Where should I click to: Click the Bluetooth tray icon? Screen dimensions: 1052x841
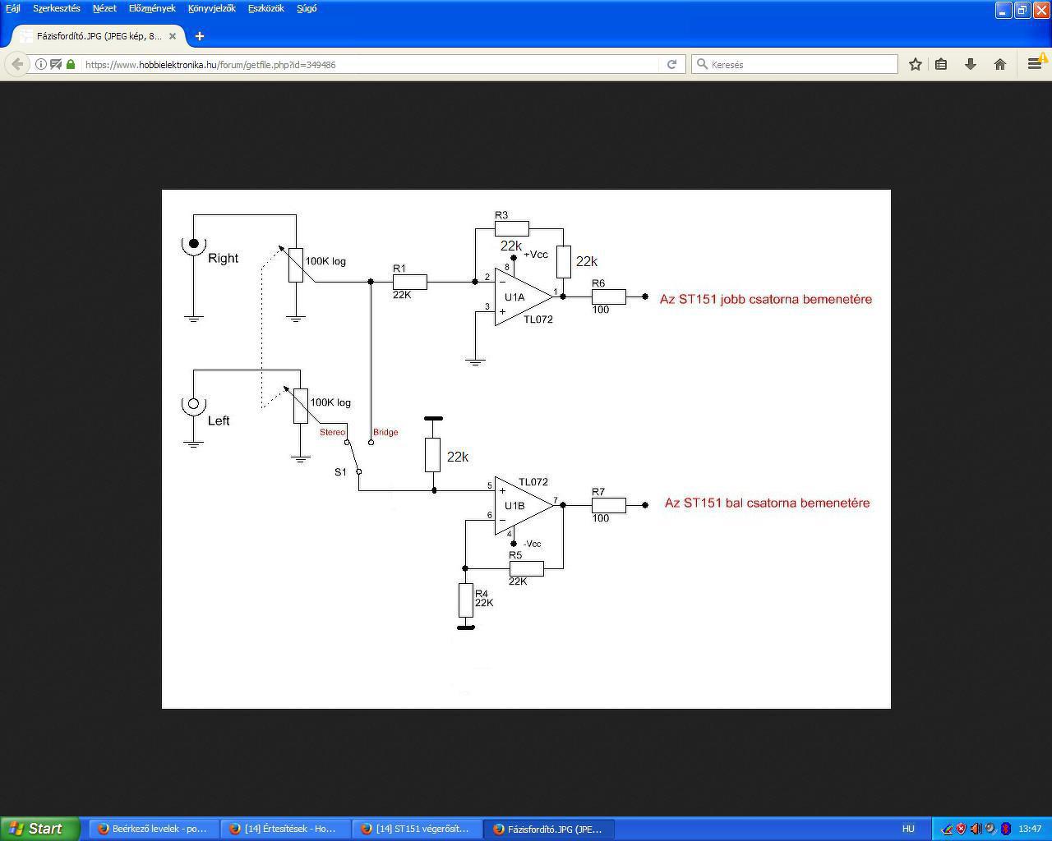(1005, 829)
